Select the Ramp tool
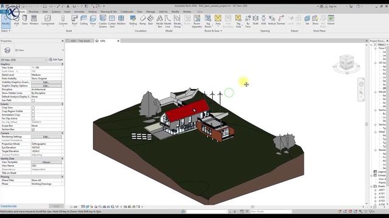The width and height of the screenshot is (389, 218). pos(143,20)
